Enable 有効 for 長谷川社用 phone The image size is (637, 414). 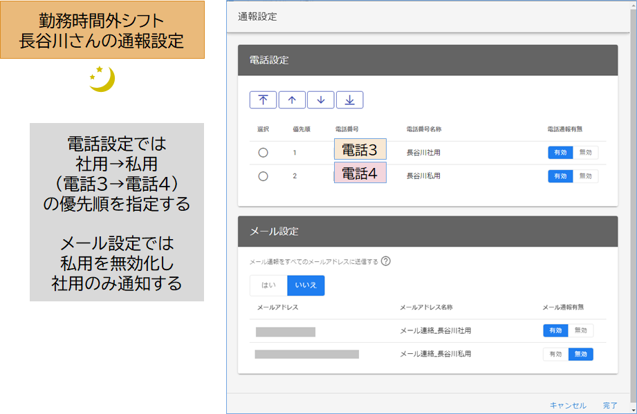(x=560, y=153)
